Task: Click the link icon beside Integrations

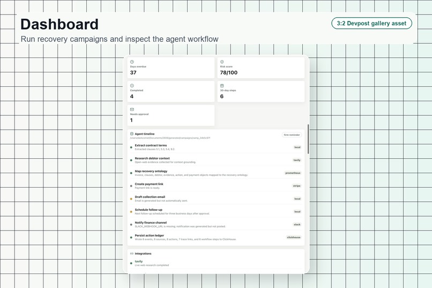Action: click(132, 254)
